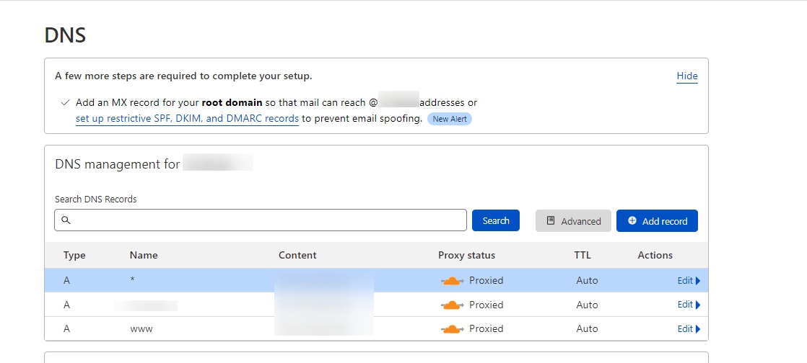Toggle proxy cloud icon for www record
The width and height of the screenshot is (807, 363).
click(x=453, y=329)
